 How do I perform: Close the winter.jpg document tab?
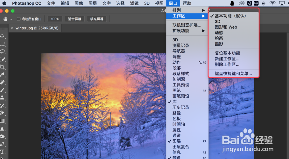(12, 28)
